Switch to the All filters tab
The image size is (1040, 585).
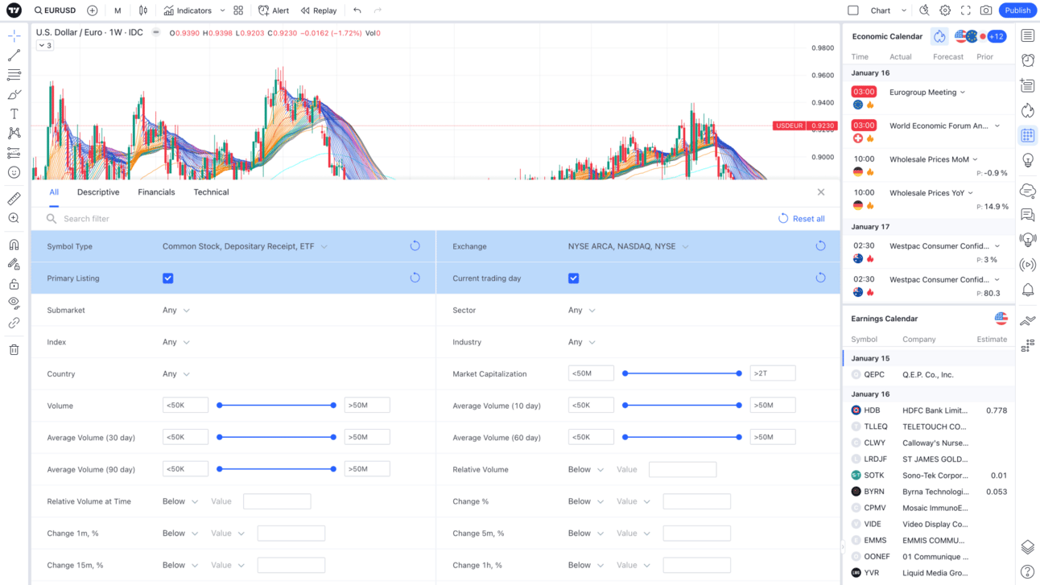pyautogui.click(x=54, y=192)
